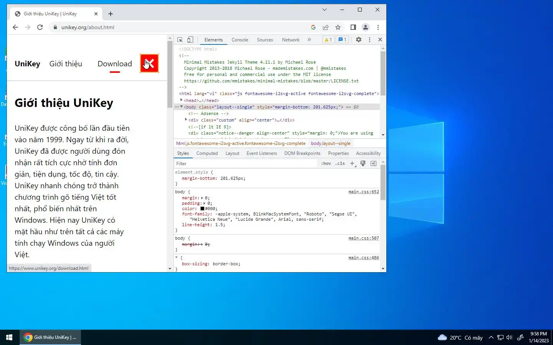Viewport: 553px width, 345px height.
Task: Open the Event Listeners tab
Action: coord(262,153)
